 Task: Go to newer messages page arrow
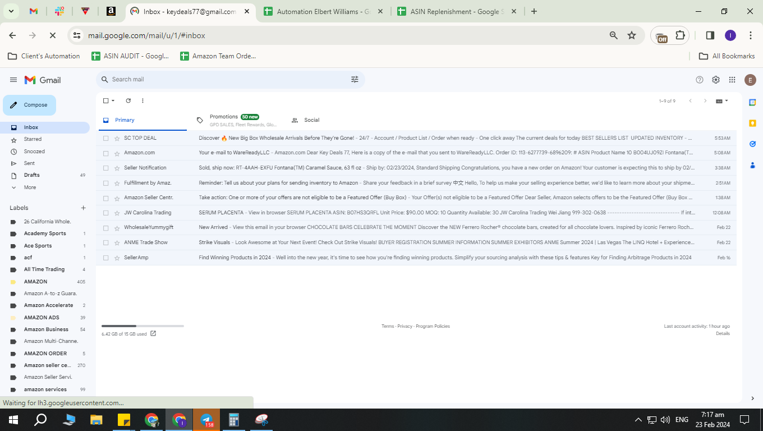[690, 101]
